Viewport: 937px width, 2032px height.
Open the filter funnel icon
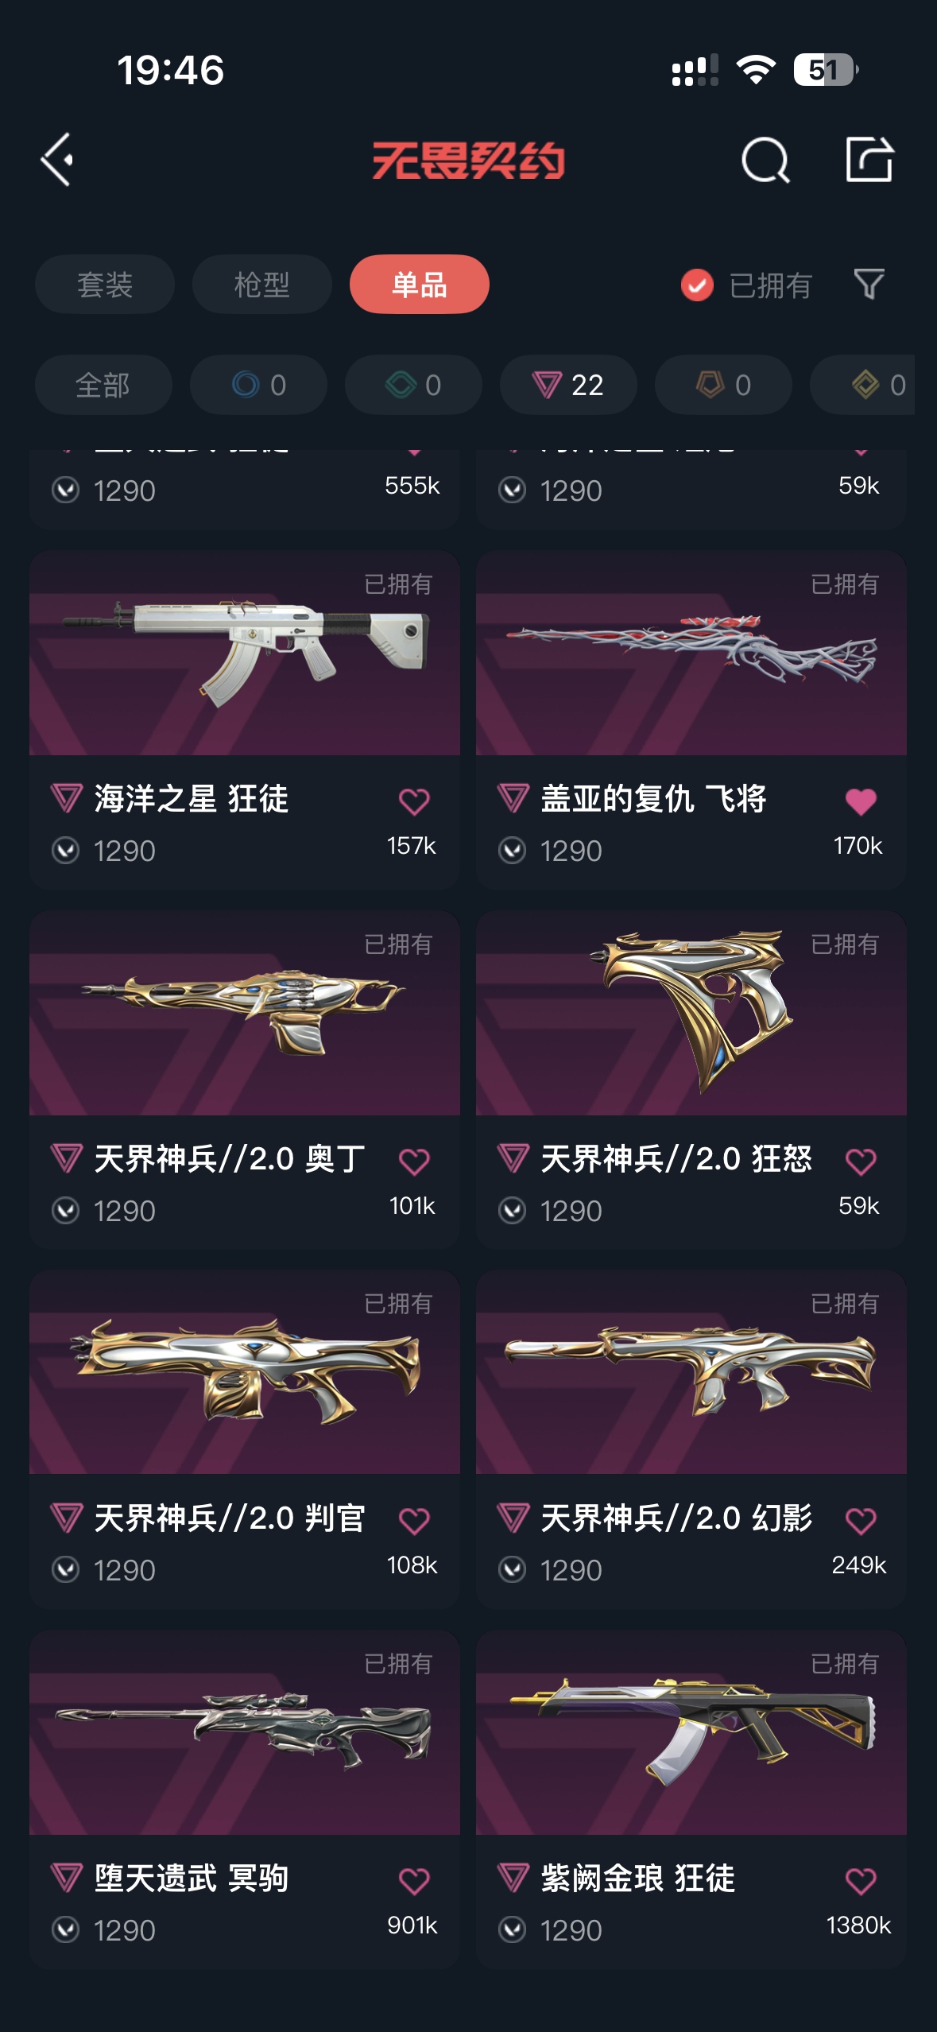coord(869,284)
